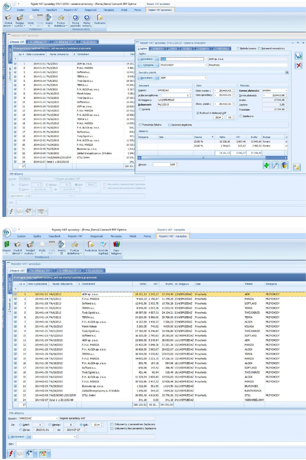
Task: Click the Eksport spreadsheet icon
Action: pos(7,244)
